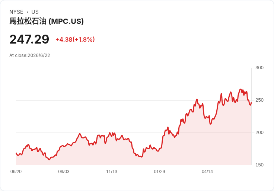
Task: Click the lowest dip of the price line near 158
Action: (49, 159)
